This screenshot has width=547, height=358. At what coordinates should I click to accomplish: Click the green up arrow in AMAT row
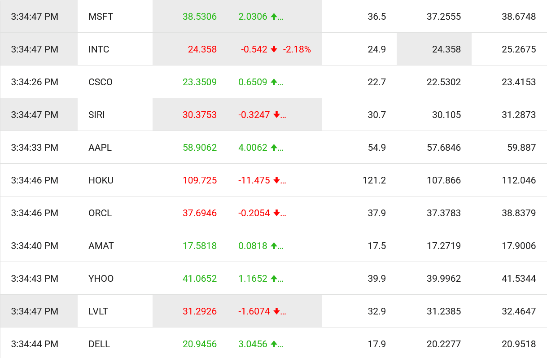(274, 246)
